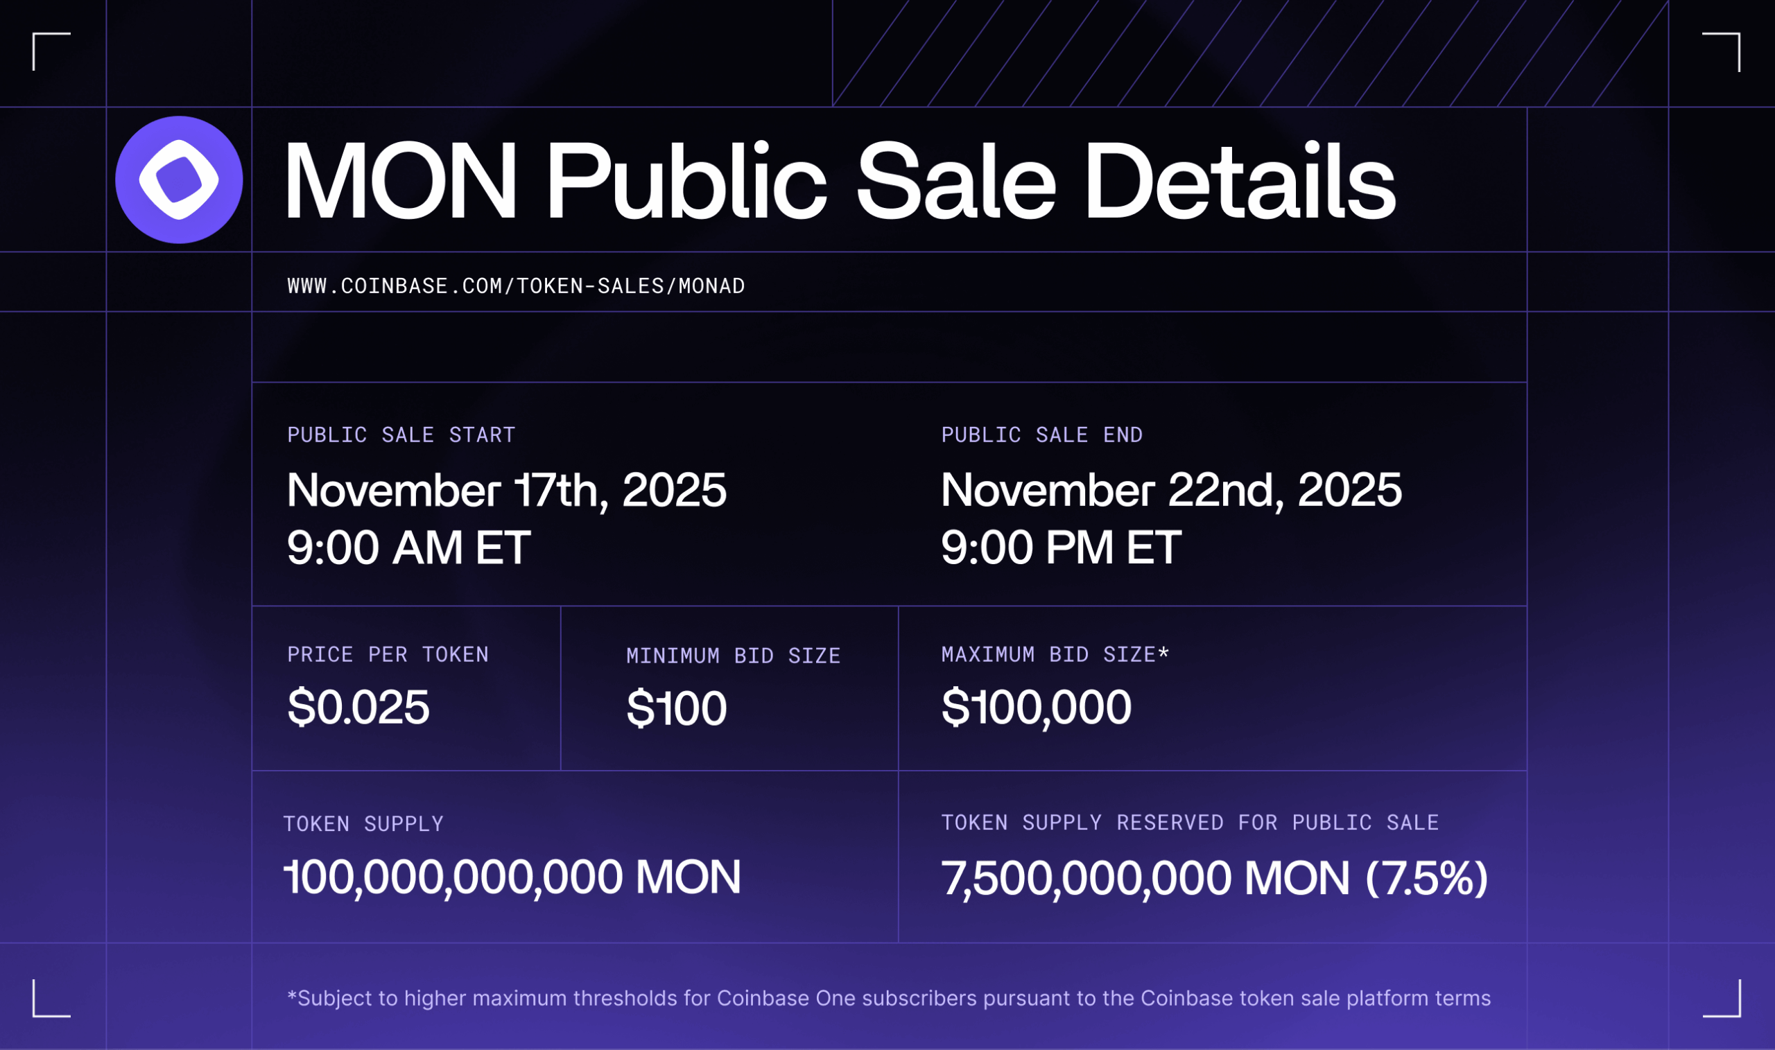Click the $0.025 price per token value
Screen dimensions: 1775x1050
(358, 707)
